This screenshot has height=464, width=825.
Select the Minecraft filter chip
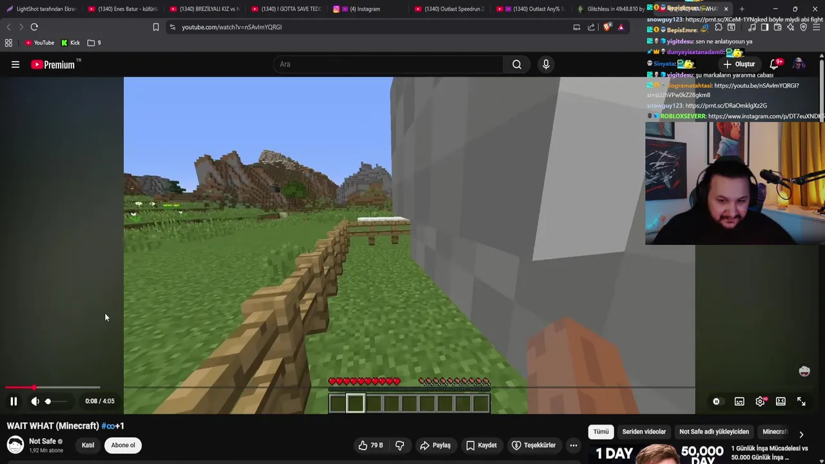tap(775, 432)
